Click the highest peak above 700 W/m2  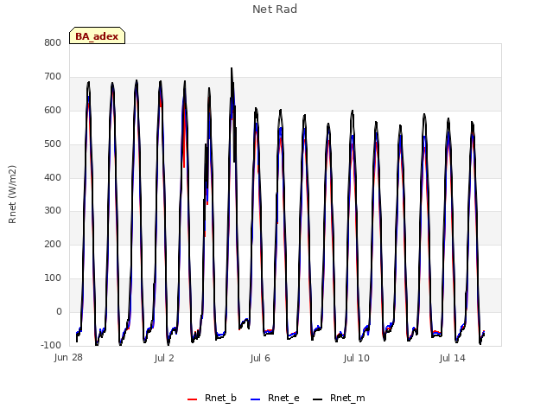click(x=232, y=68)
